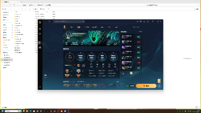This screenshot has height=113, width=201.
Task: Open the WeGame store icon in sidebar
Action: 40,29
